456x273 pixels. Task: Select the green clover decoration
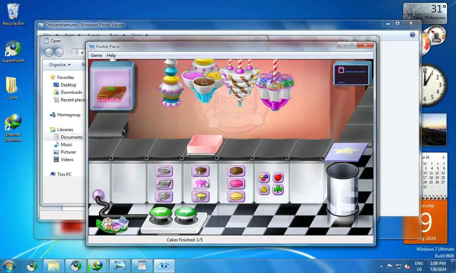click(x=278, y=190)
